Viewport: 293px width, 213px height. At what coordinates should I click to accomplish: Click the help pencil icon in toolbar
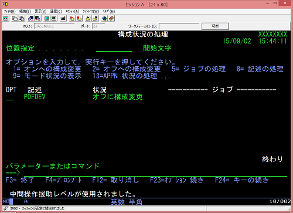111,19
